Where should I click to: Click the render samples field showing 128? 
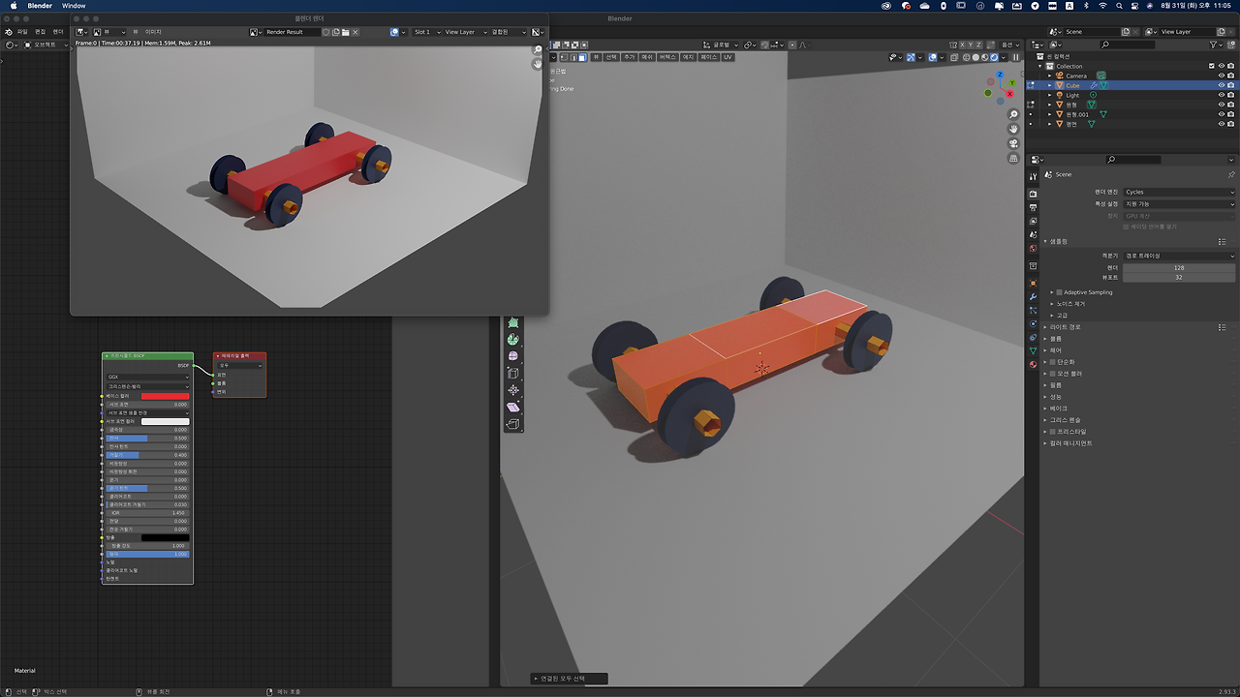pyautogui.click(x=1179, y=267)
